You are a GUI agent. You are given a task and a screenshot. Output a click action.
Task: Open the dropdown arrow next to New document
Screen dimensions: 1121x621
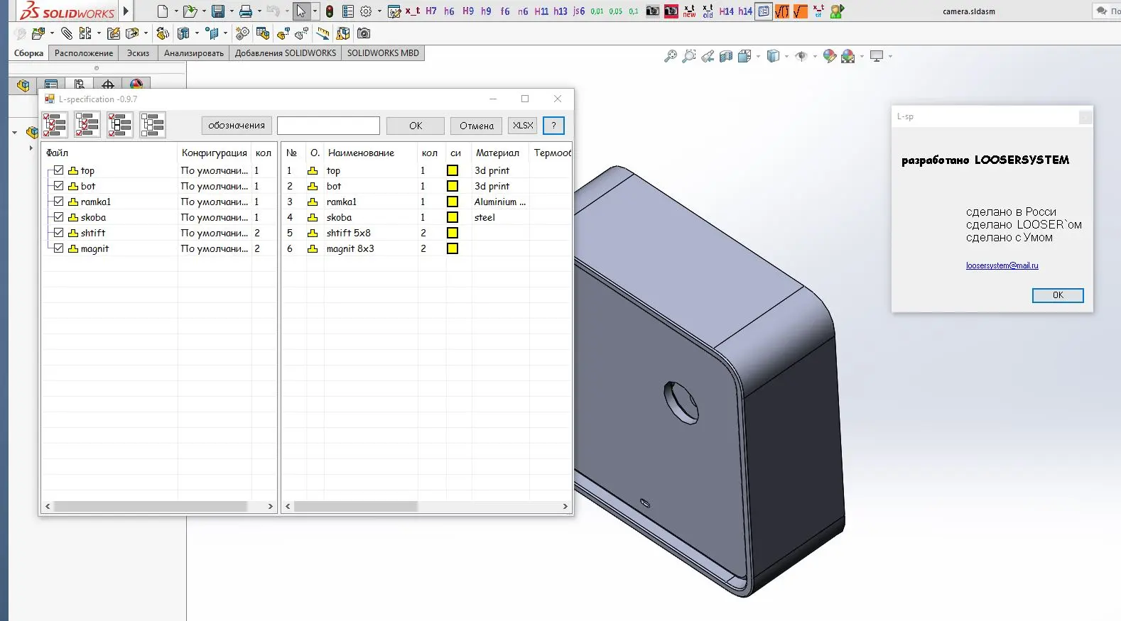pyautogui.click(x=175, y=11)
